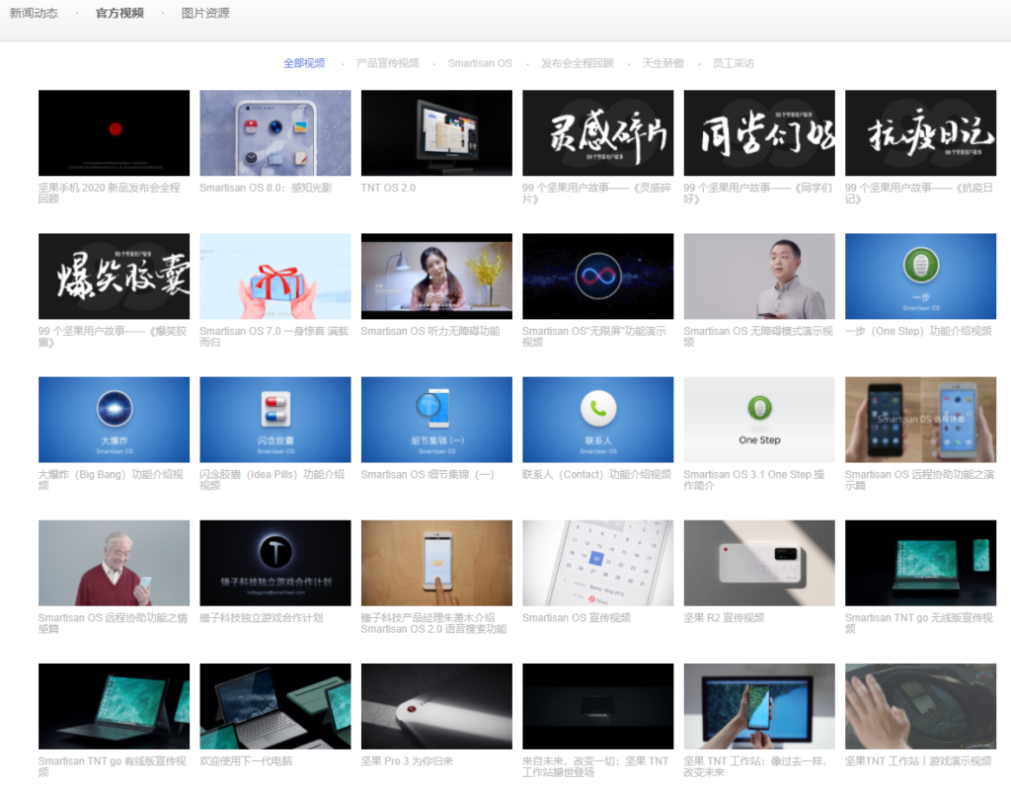Open the 无障碍模式演示 video thumbnail
Image resolution: width=1011 pixels, height=788 pixels.
tap(759, 276)
